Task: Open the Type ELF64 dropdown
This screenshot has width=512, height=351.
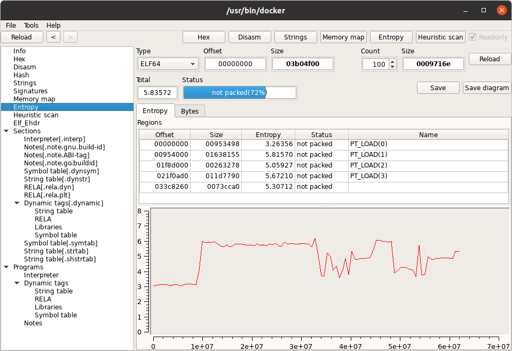Action: pyautogui.click(x=168, y=64)
